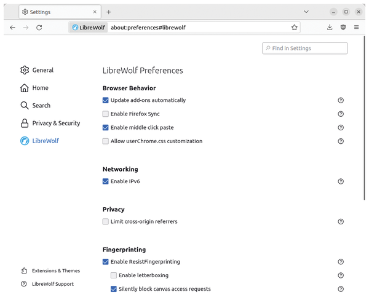Click the vertical page scrollbar
The height and width of the screenshot is (303, 369).
365,117
